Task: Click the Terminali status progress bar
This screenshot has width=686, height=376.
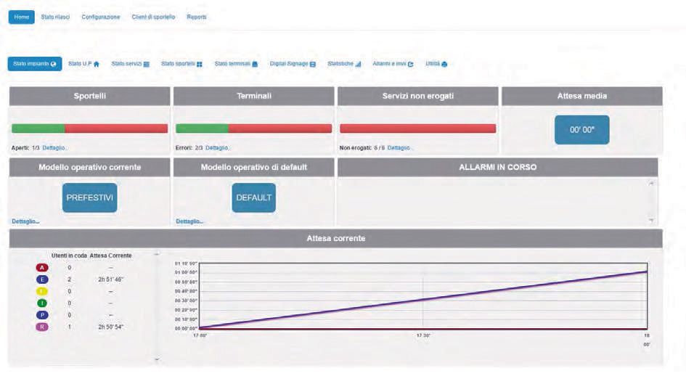Action: [254, 128]
